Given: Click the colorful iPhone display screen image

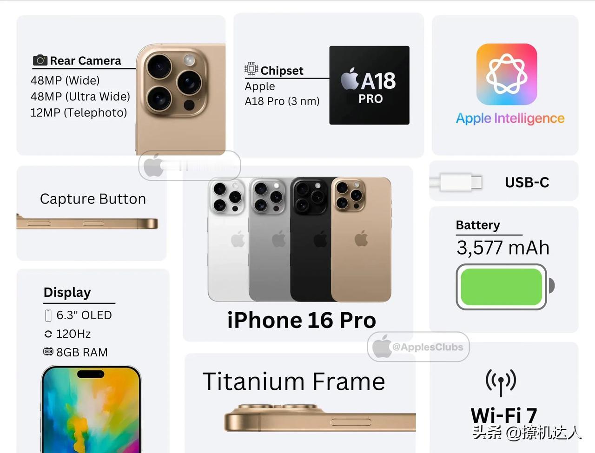Looking at the screenshot, I should (91, 409).
